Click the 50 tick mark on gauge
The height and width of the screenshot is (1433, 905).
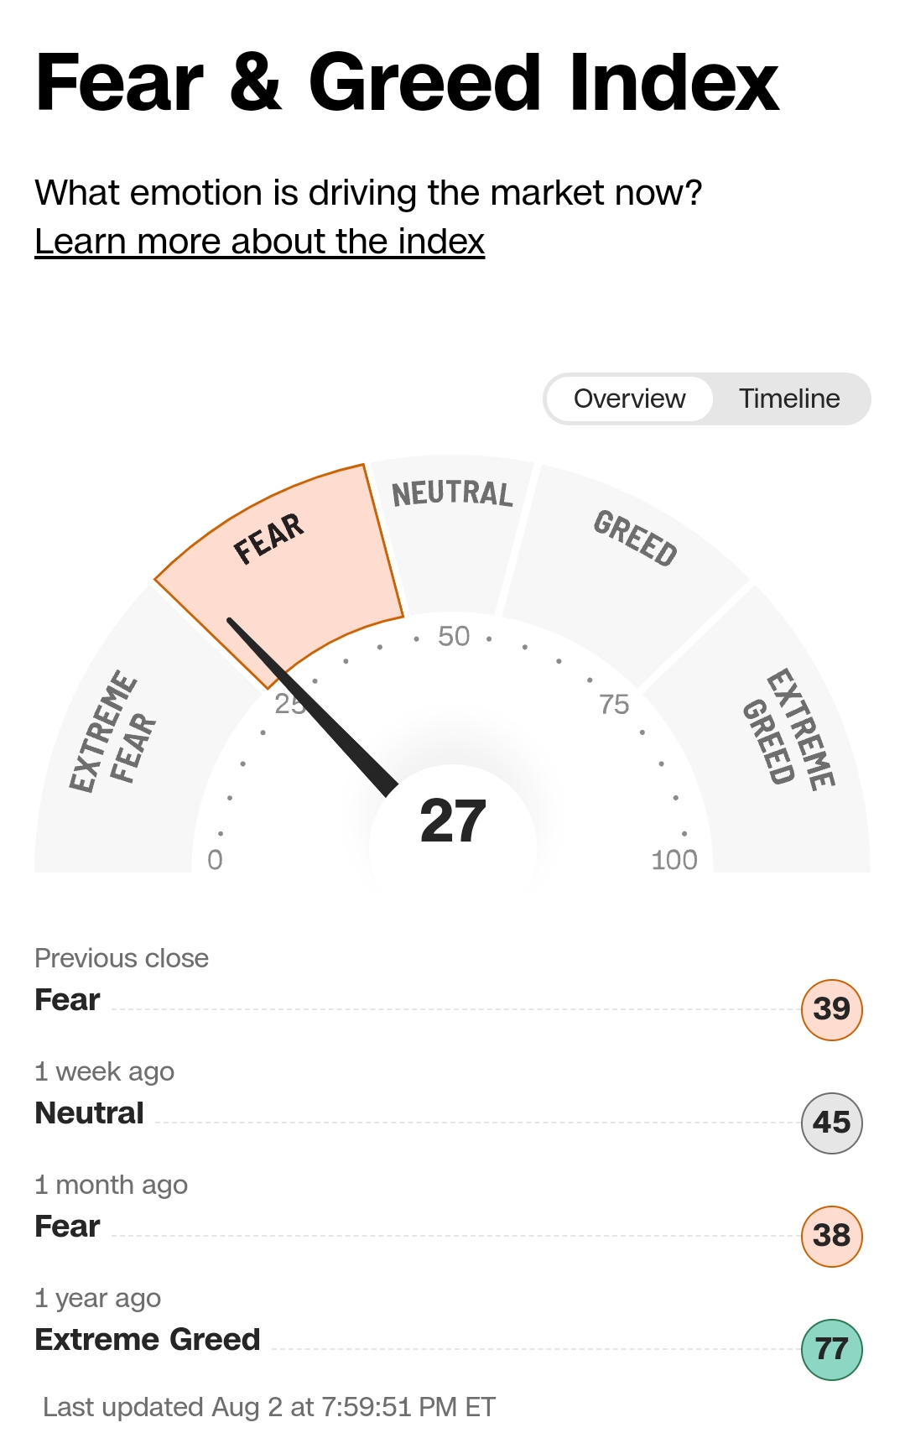(x=454, y=637)
